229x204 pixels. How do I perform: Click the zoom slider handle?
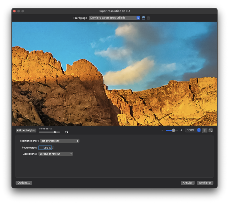click(x=173, y=130)
